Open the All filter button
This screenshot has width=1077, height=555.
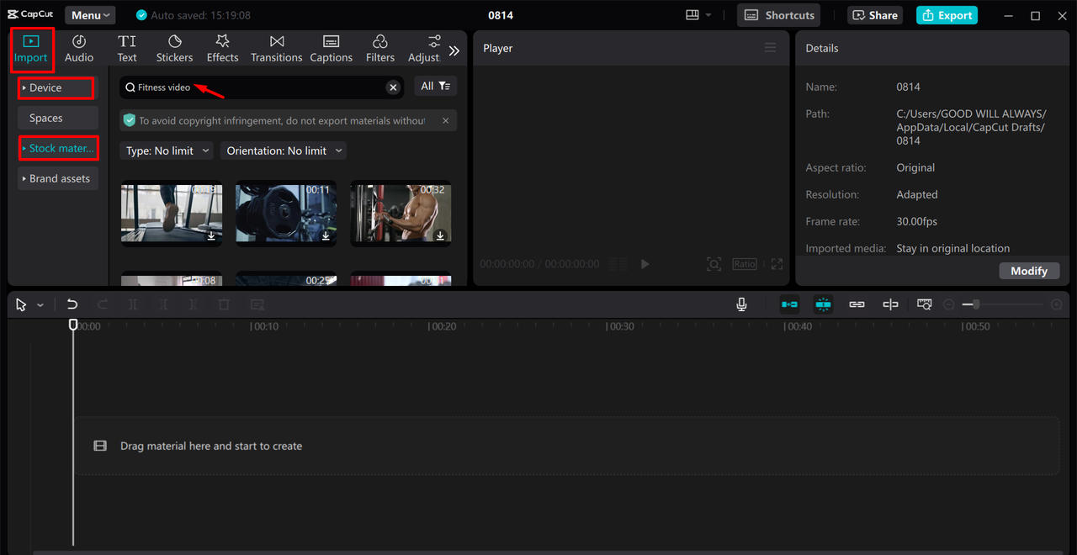436,86
